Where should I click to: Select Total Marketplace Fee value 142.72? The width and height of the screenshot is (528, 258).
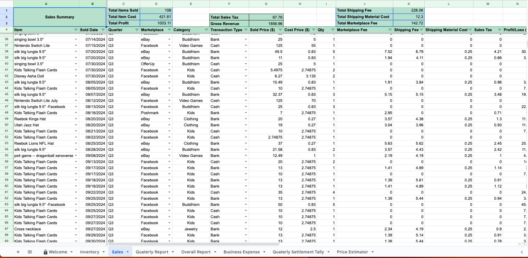[x=409, y=23]
